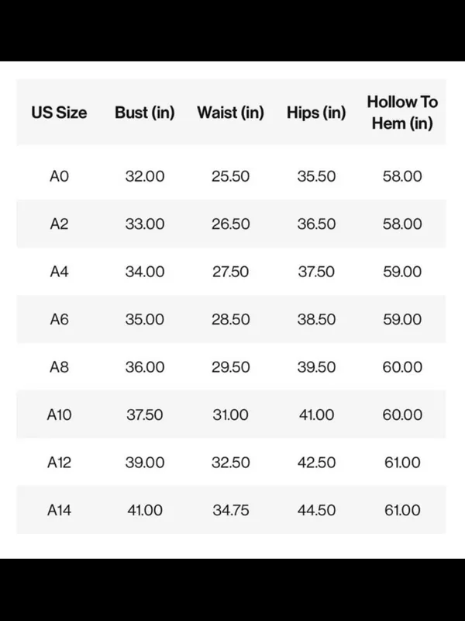
Task: Select the Waist (in) header
Action: coord(230,113)
